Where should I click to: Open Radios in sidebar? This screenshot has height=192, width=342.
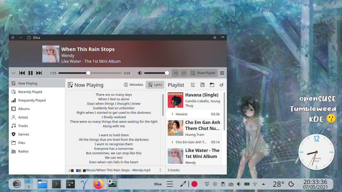[37, 151]
